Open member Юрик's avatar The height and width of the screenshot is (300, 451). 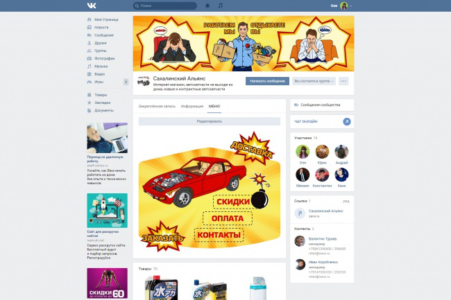[322, 152]
